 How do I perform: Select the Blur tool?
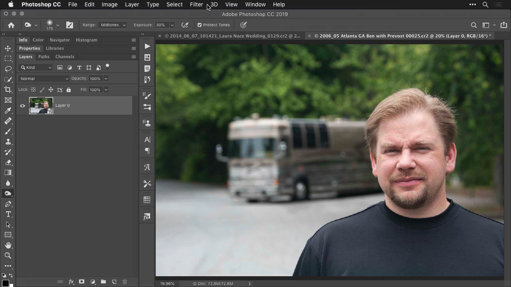[8, 183]
